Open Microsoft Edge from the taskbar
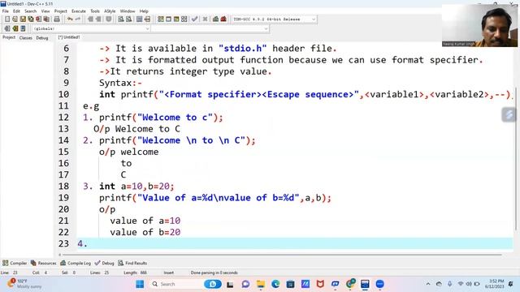 point(275,284)
